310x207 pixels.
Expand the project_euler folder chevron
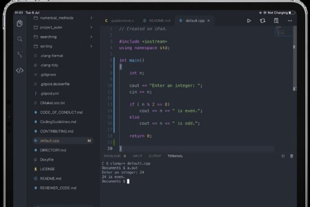91,27
